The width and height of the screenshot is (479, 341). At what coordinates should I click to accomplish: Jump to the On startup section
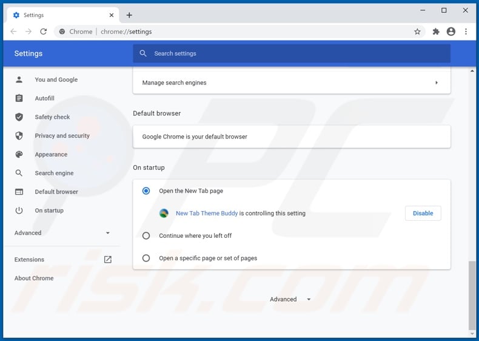click(x=49, y=211)
